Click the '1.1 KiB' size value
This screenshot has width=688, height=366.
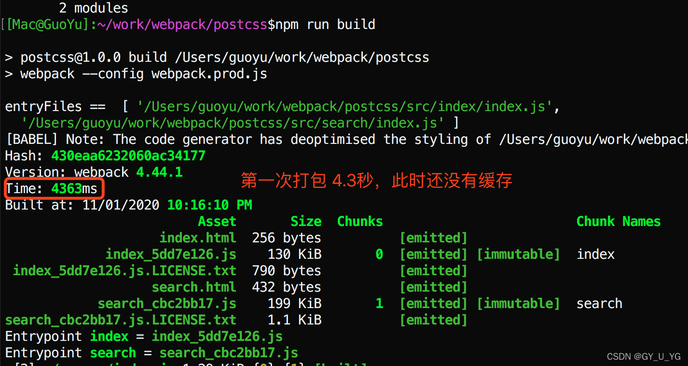[294, 320]
